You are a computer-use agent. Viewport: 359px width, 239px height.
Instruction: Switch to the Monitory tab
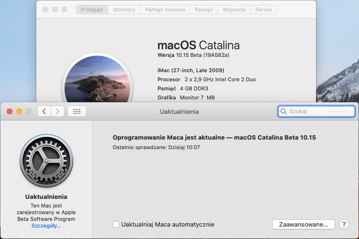tap(124, 10)
